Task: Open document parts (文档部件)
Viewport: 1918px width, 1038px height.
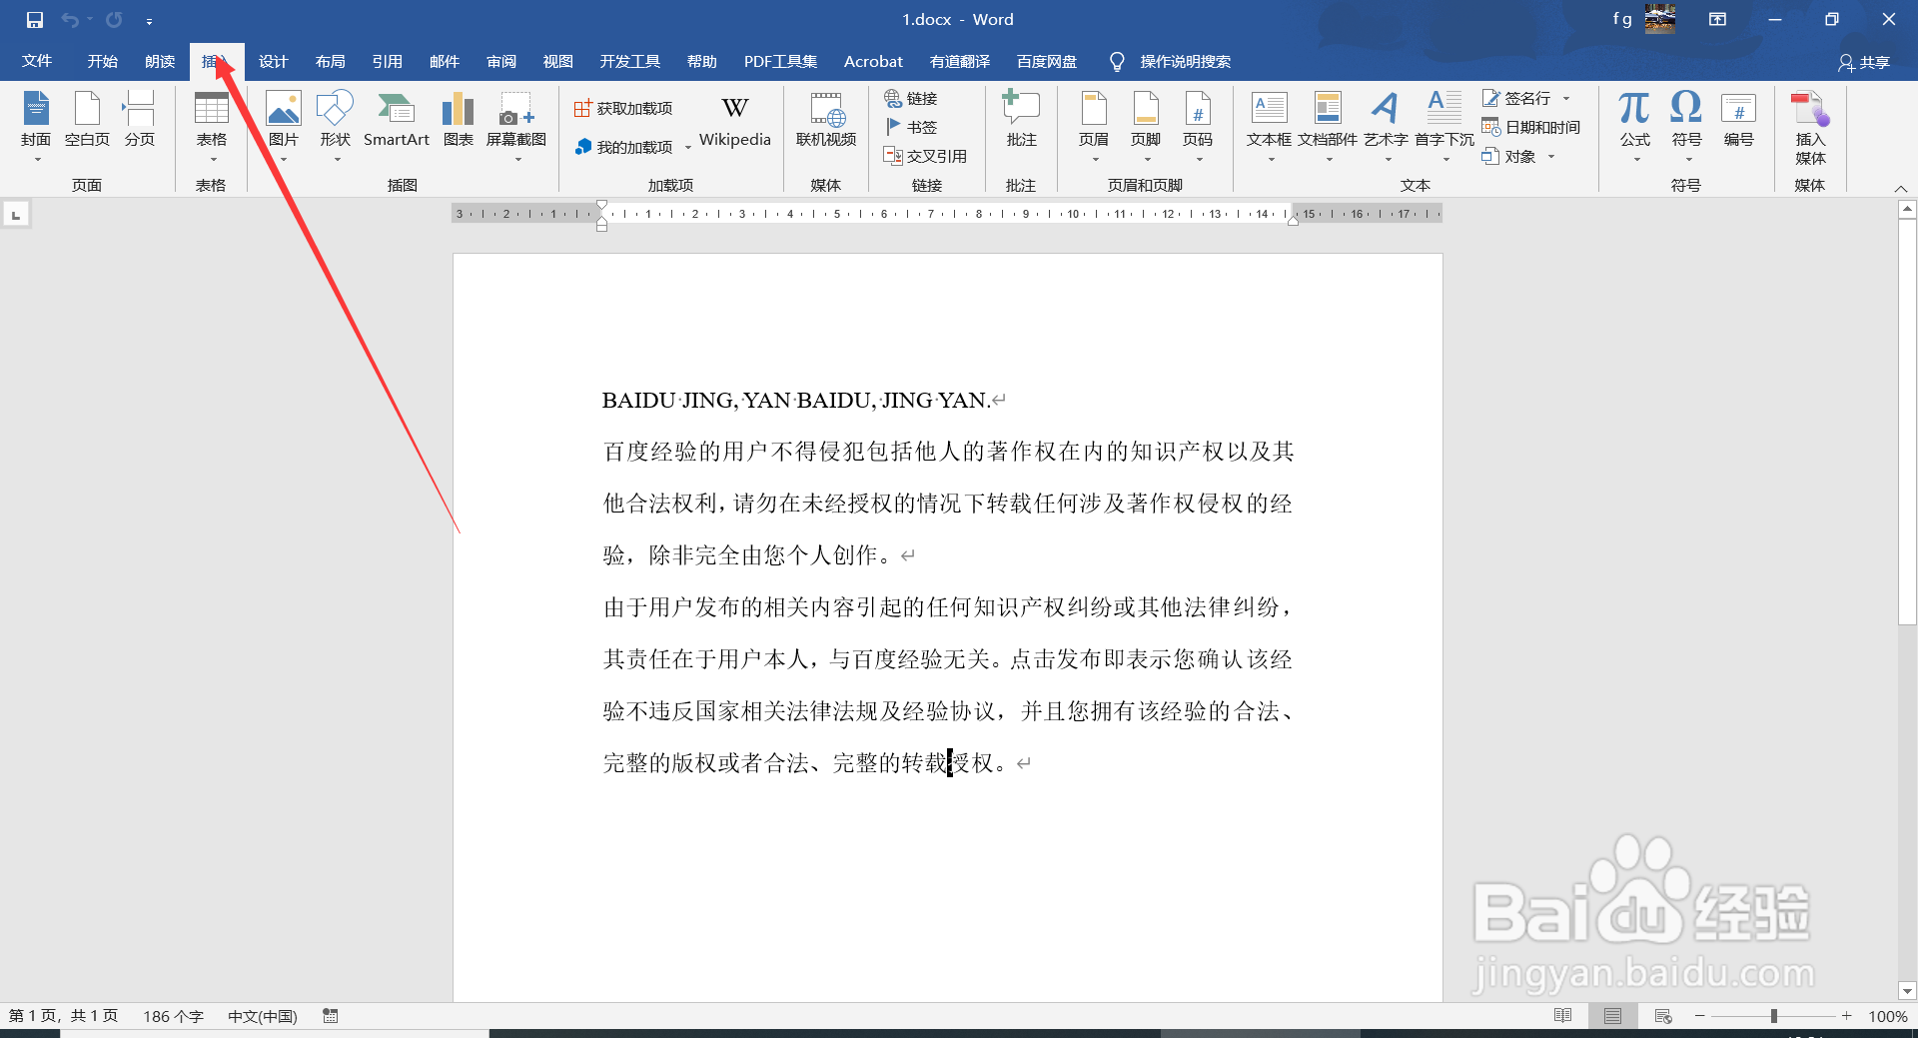Action: coord(1328,127)
